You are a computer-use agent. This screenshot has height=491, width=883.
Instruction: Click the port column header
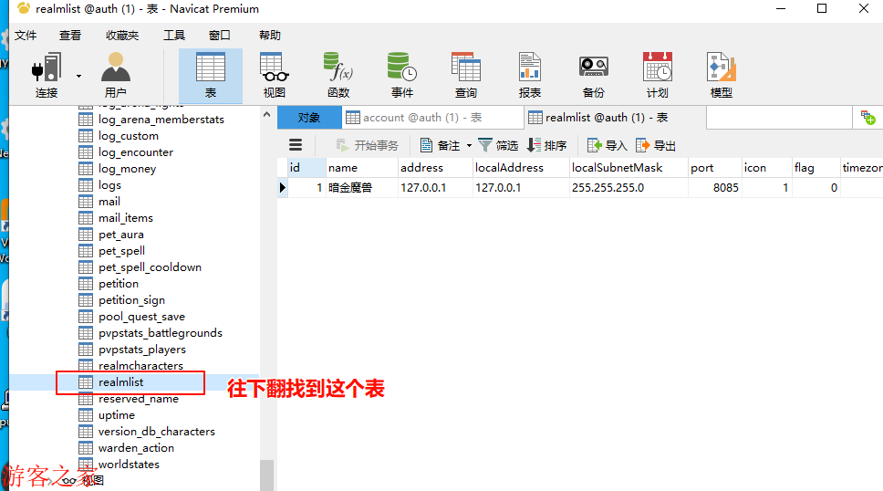point(702,168)
